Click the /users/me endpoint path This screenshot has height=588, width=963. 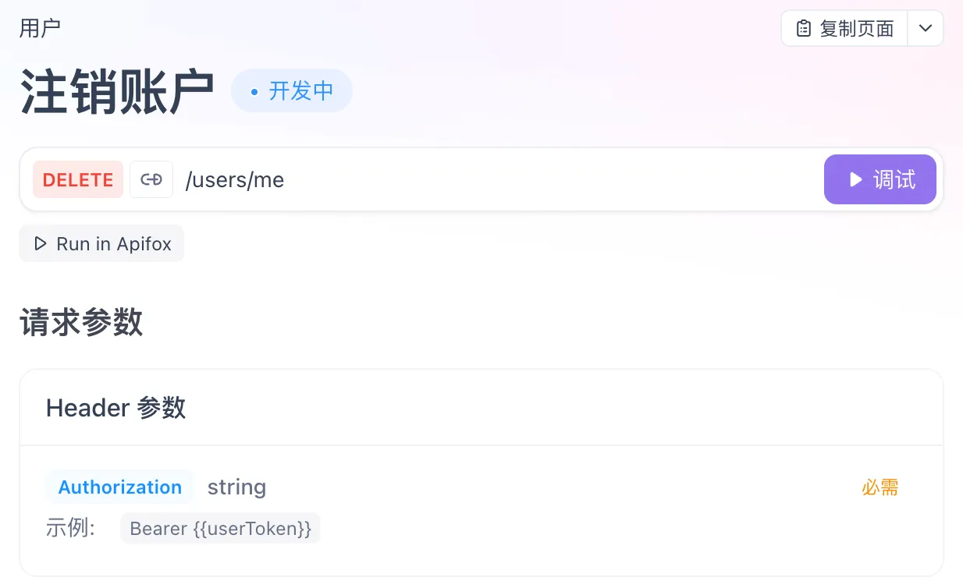[x=235, y=180]
